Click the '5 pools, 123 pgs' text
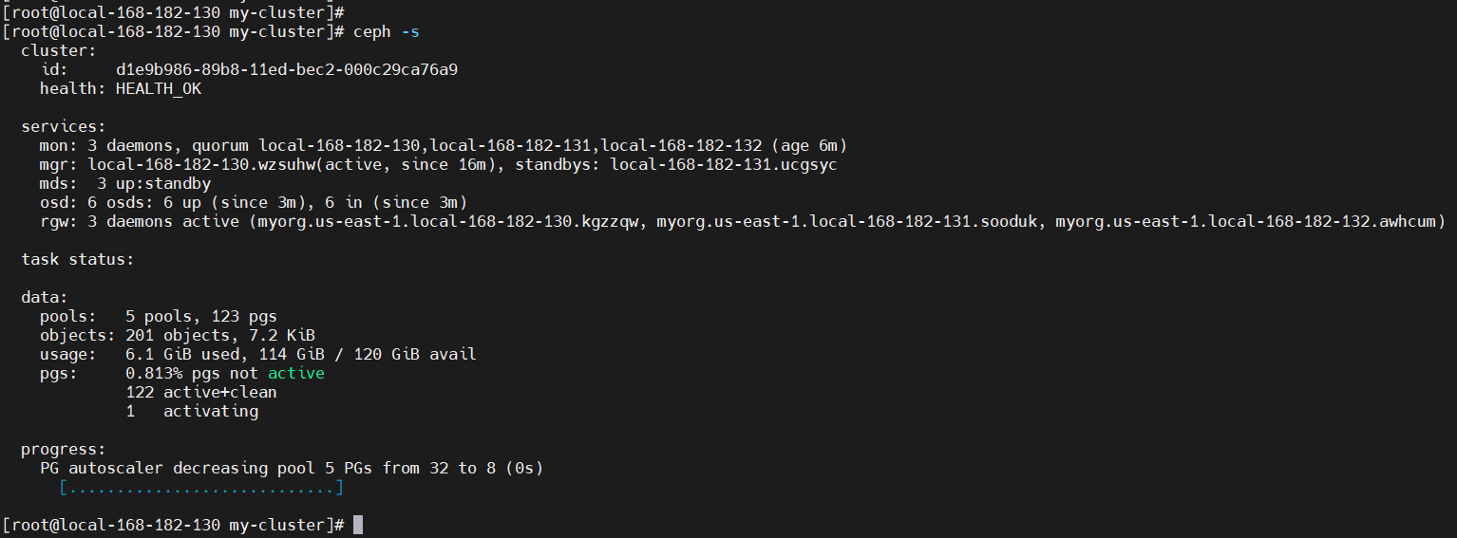 point(200,317)
